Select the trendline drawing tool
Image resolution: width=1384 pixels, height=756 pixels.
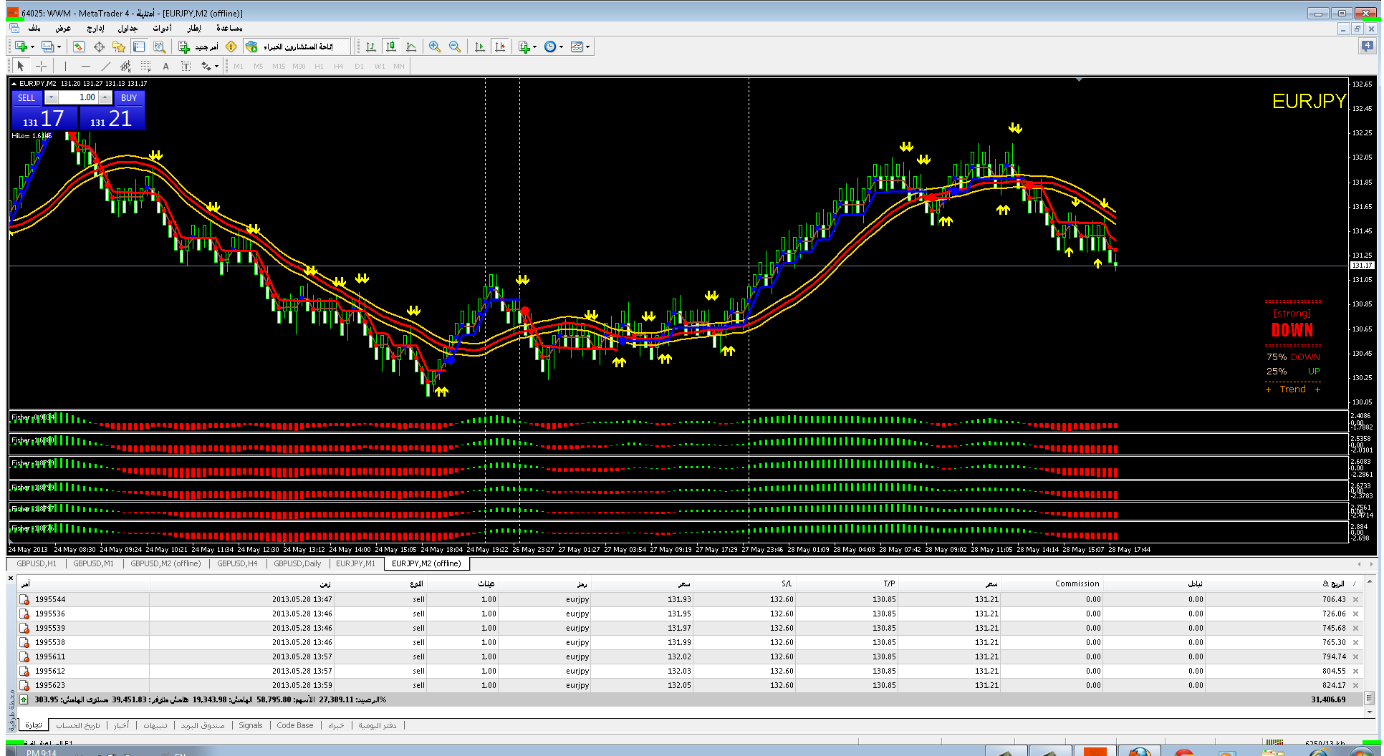coord(105,66)
